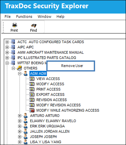Click the LISA YANG user icon
The height and width of the screenshot is (145, 126).
coord(26,142)
